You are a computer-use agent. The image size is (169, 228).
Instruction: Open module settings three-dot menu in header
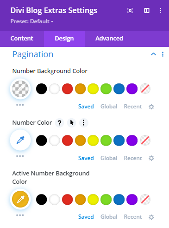coord(161,11)
